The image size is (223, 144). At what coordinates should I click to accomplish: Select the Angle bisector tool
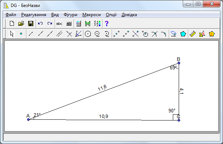(x=78, y=34)
